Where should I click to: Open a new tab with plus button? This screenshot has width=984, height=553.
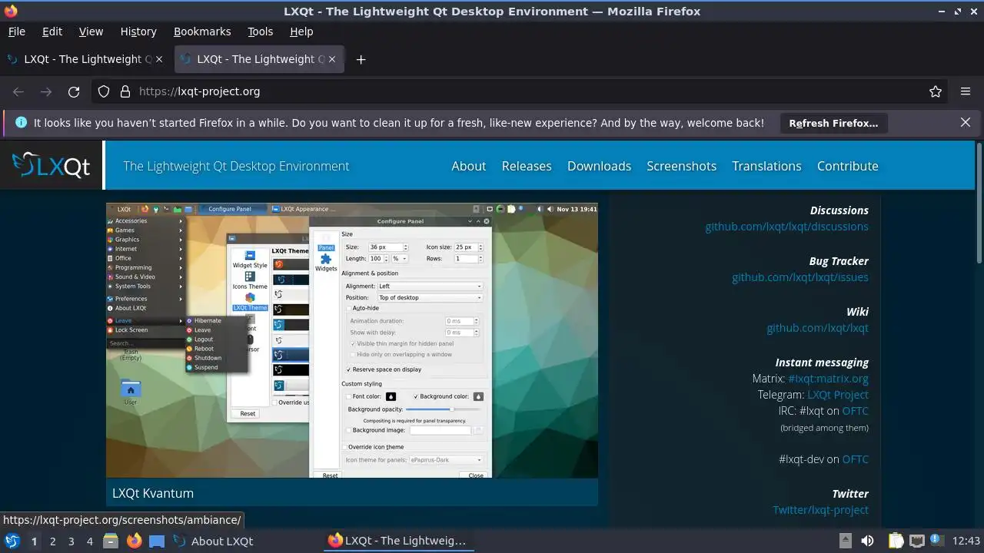coord(361,59)
